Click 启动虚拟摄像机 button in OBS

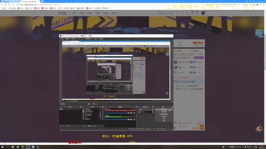coord(164,114)
